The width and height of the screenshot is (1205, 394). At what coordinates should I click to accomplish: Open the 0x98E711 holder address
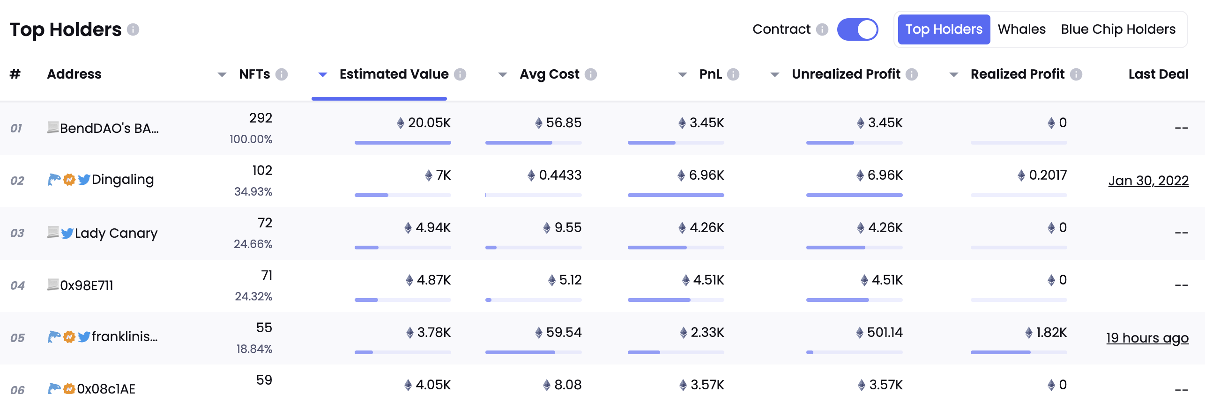(87, 285)
